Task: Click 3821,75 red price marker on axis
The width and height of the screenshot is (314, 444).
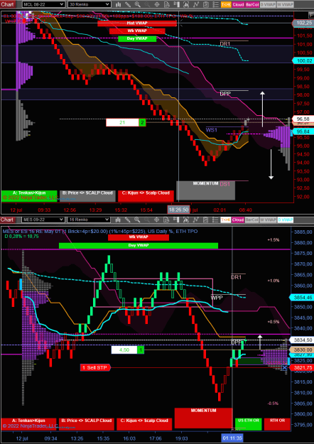Action: coord(301,367)
